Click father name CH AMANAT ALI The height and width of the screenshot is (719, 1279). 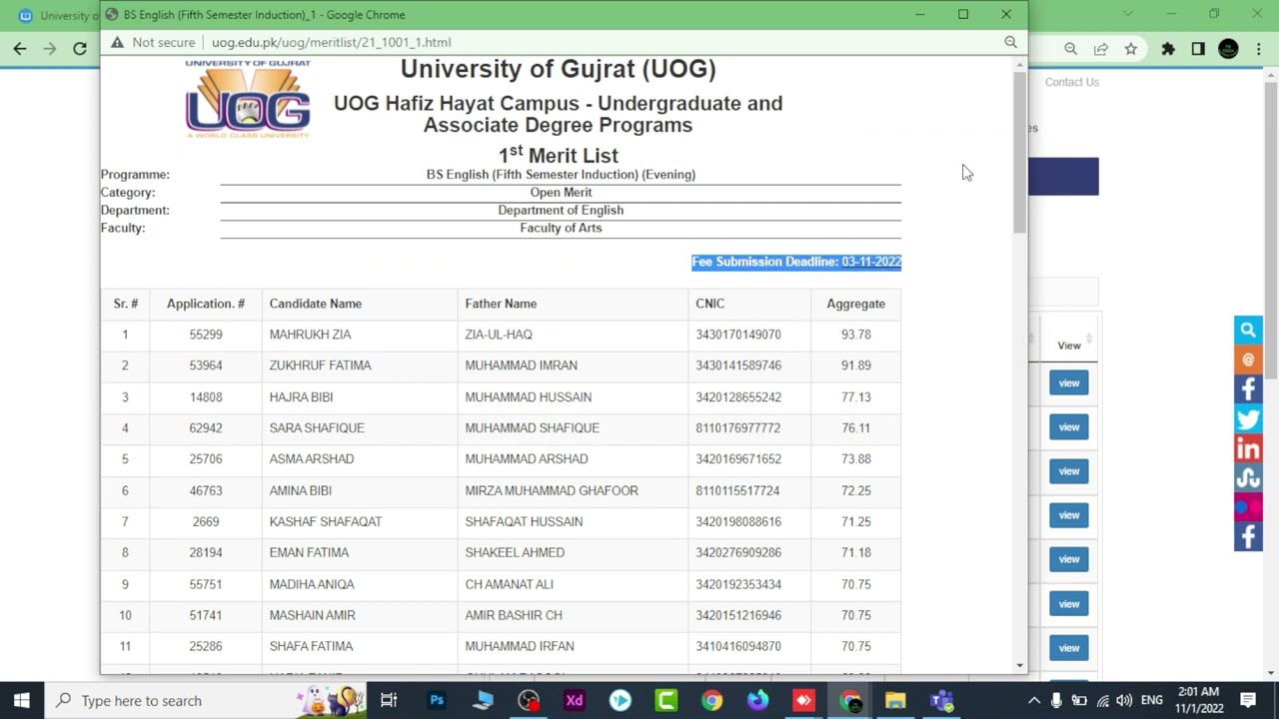[x=509, y=584]
